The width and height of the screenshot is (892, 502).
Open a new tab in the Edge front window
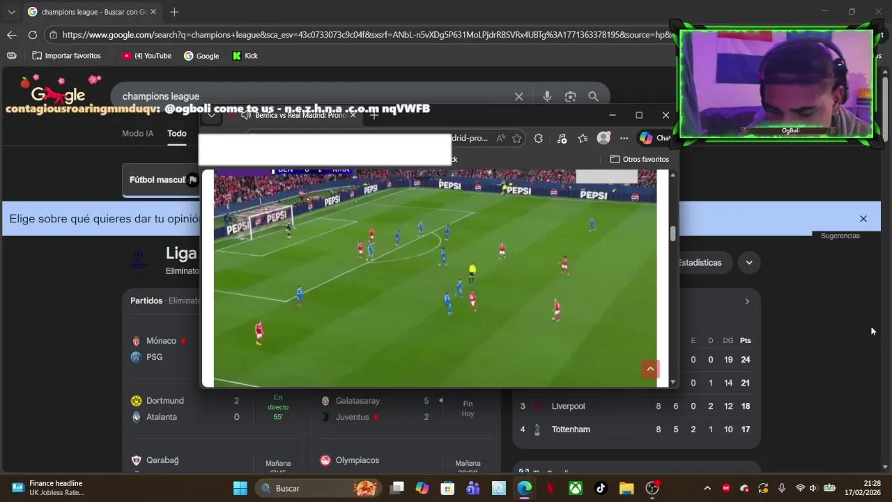(374, 115)
